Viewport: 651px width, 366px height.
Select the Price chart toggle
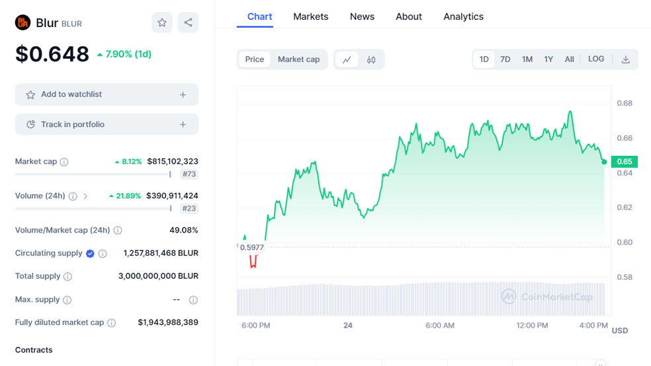click(x=255, y=59)
